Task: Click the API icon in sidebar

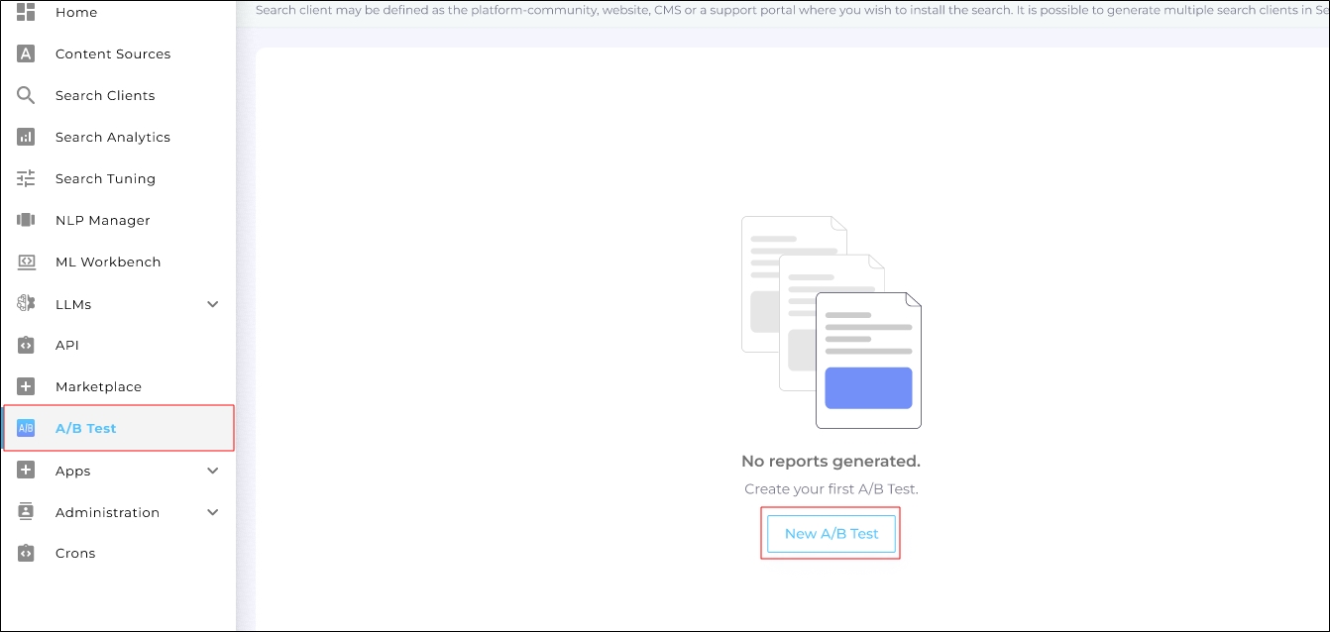Action: click(26, 345)
